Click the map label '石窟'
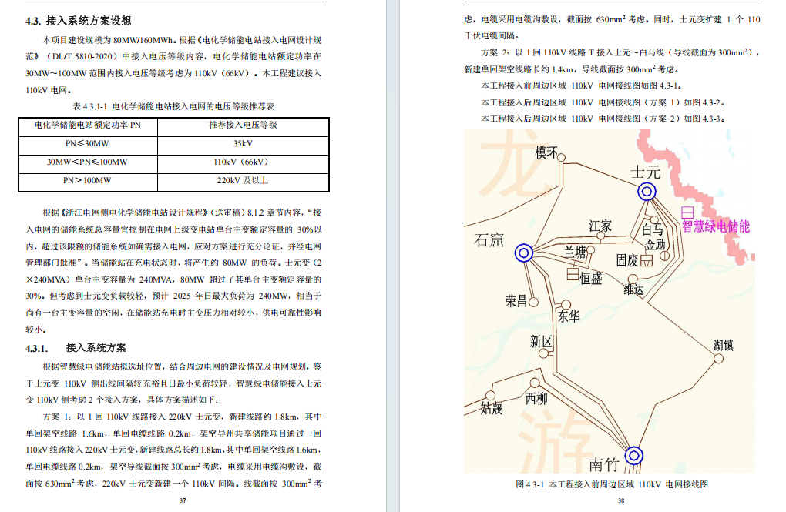 coord(489,240)
